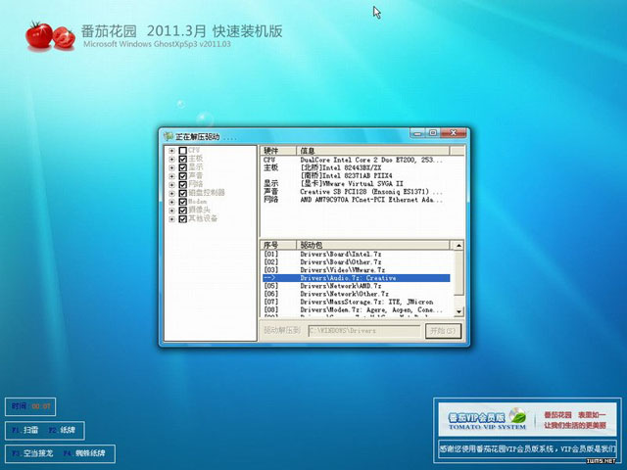Uncheck the 其他设备 checkbox

coord(183,219)
